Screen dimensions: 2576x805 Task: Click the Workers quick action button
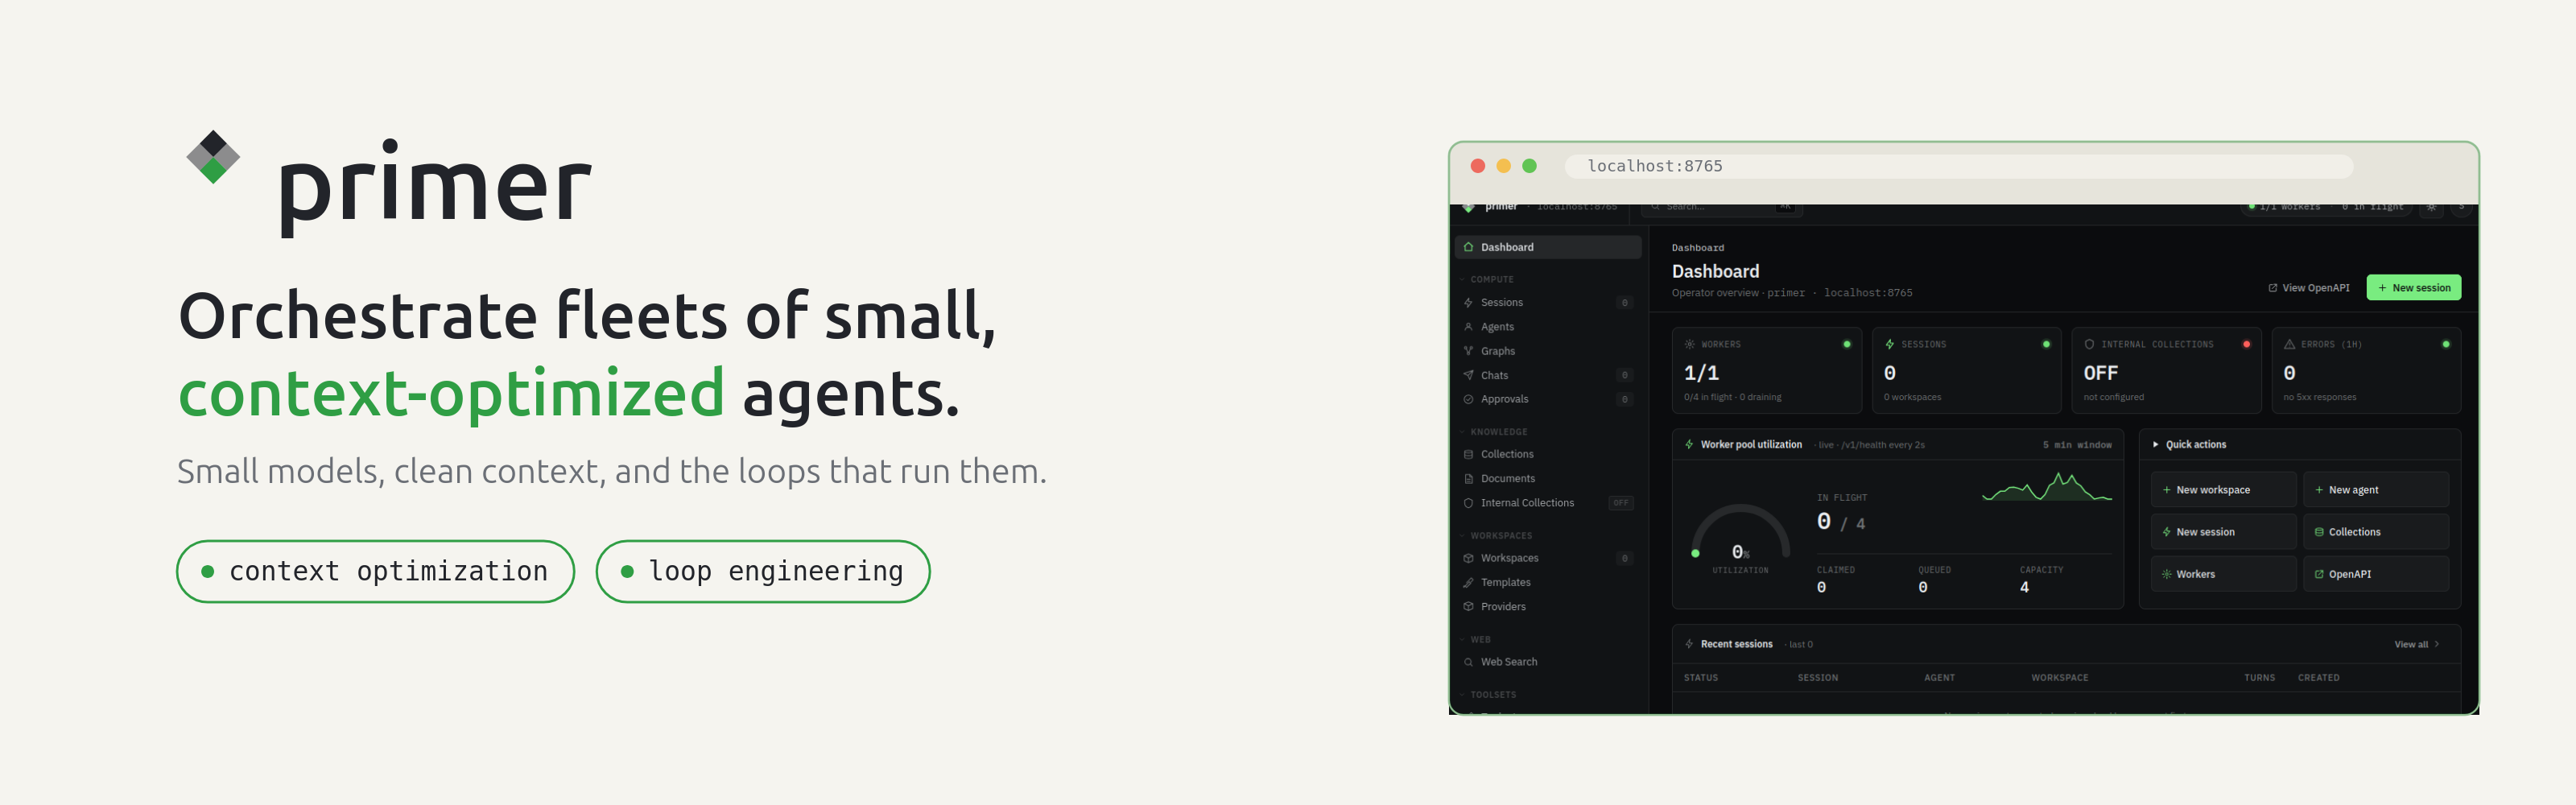tap(2223, 574)
